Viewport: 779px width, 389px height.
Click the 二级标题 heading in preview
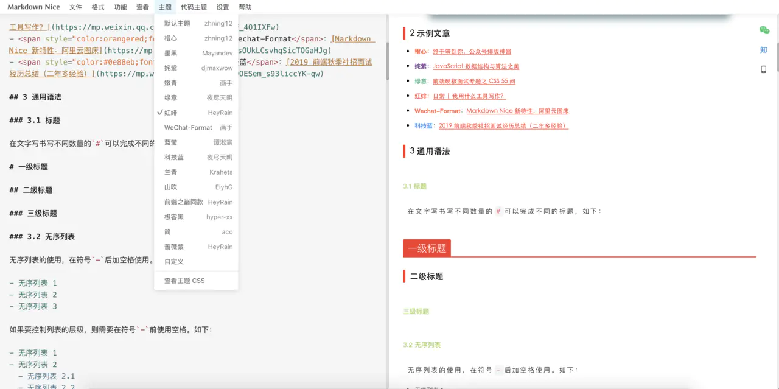[427, 276]
